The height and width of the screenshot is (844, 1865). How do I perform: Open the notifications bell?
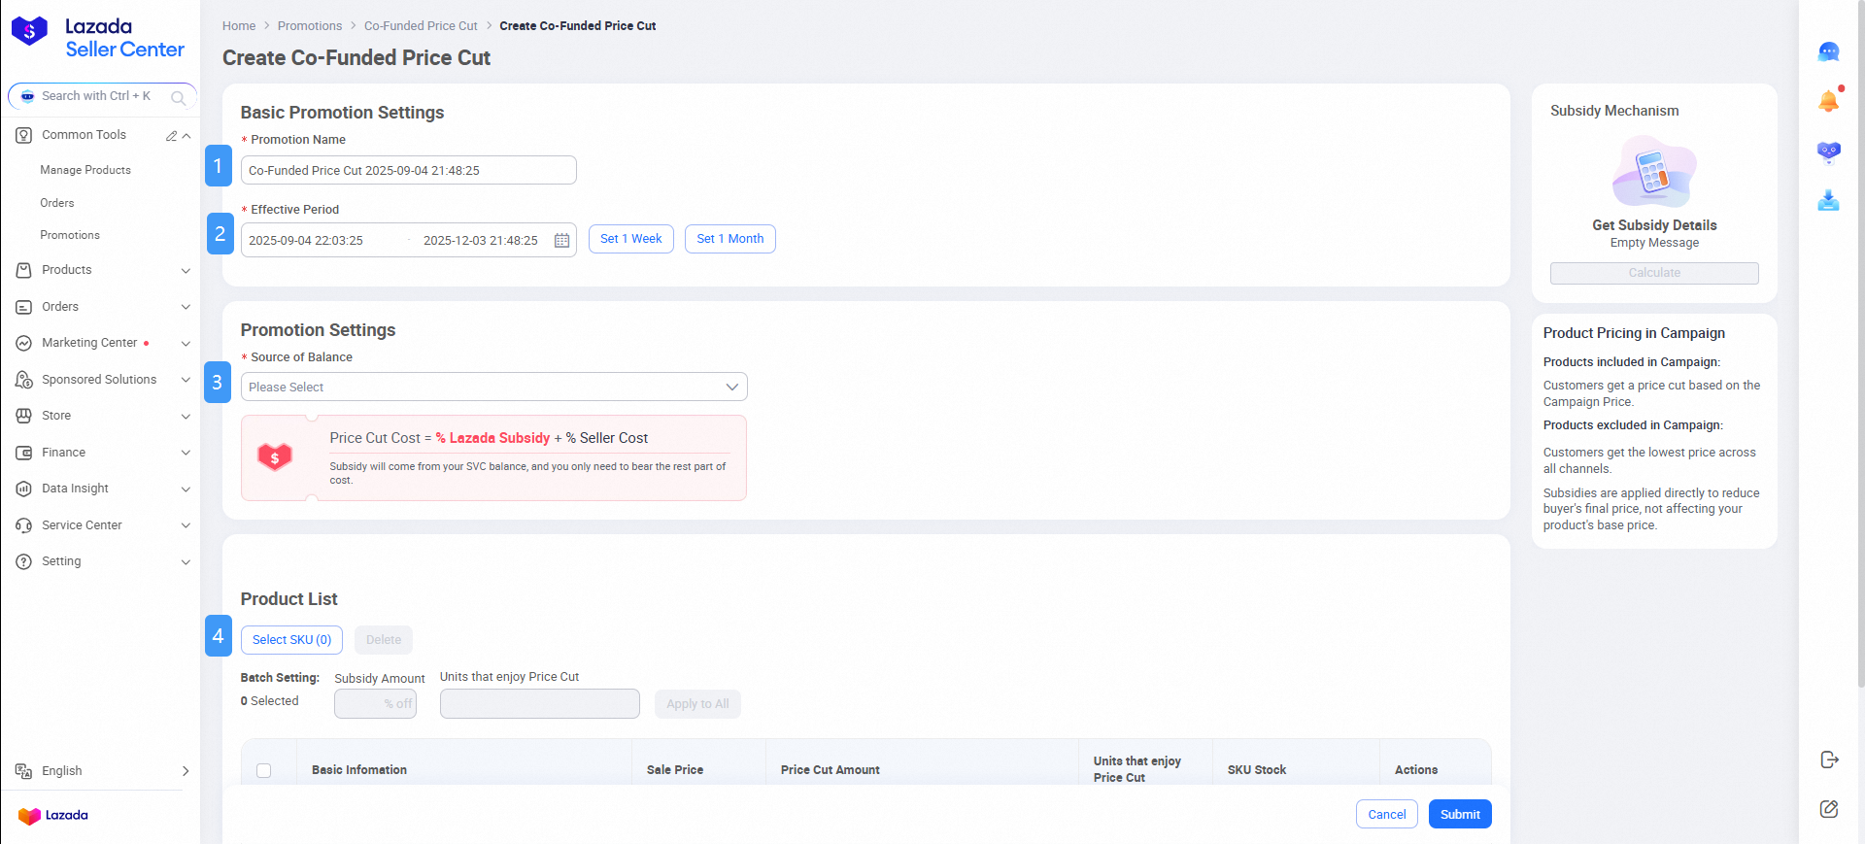click(x=1828, y=101)
